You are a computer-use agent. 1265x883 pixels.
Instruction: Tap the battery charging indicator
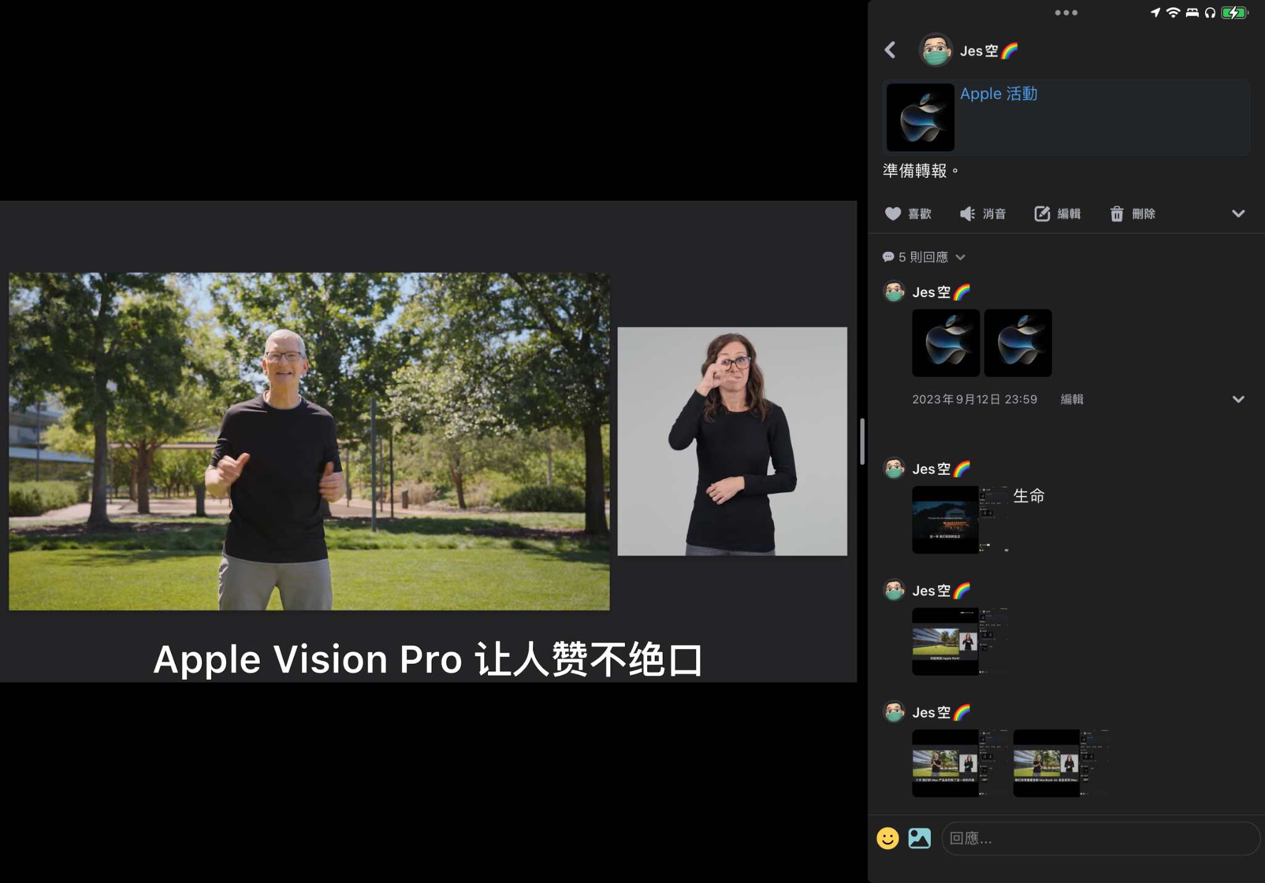click(x=1235, y=12)
